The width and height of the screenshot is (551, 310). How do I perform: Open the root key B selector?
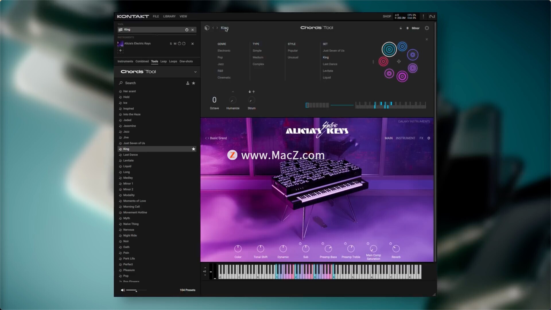[408, 28]
